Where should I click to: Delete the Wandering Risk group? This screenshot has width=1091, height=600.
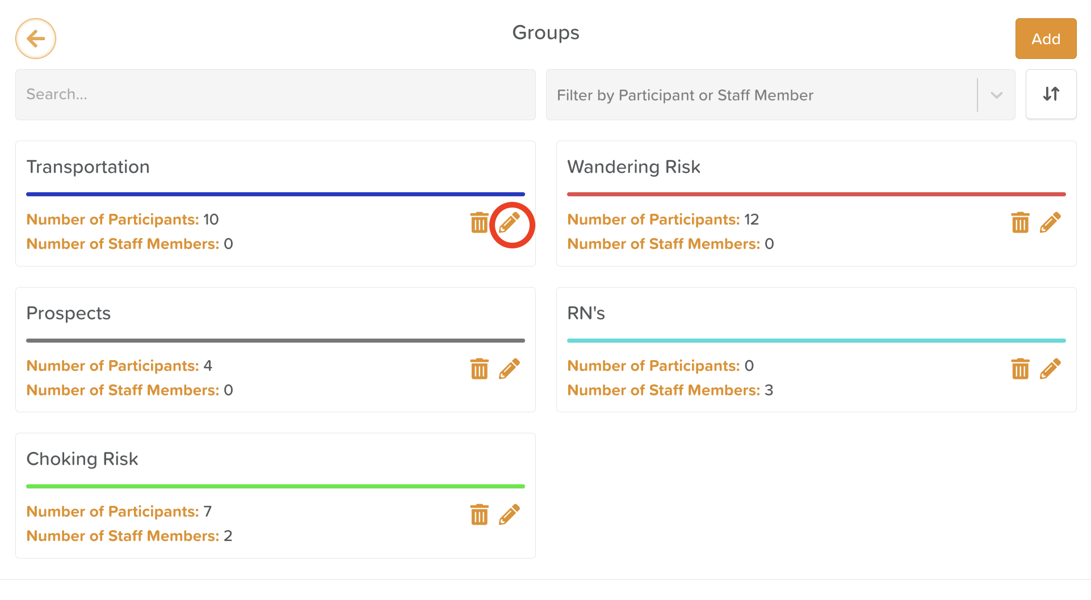pyautogui.click(x=1020, y=222)
